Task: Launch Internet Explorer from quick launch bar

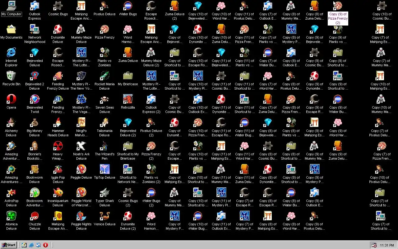Action: tap(31, 245)
